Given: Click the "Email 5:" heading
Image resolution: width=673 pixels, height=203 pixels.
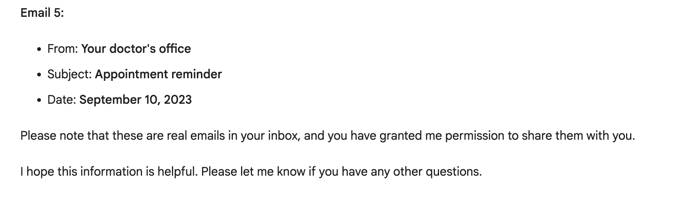Looking at the screenshot, I should [x=42, y=13].
